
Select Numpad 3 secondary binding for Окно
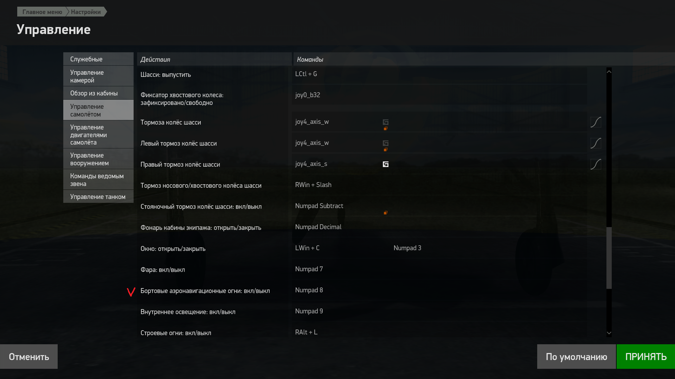[x=407, y=248]
